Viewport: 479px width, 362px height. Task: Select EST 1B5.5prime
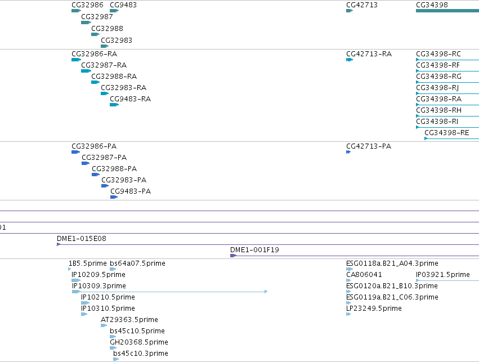pyautogui.click(x=70, y=269)
